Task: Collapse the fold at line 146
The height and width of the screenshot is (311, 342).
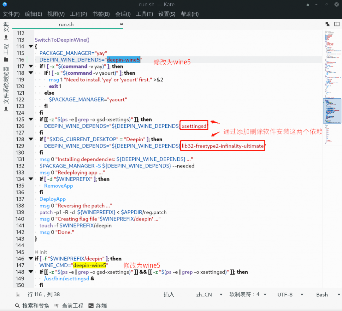Action: tap(31, 259)
